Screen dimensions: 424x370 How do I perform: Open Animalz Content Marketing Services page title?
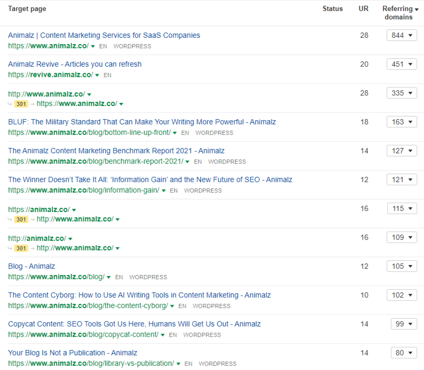[104, 35]
